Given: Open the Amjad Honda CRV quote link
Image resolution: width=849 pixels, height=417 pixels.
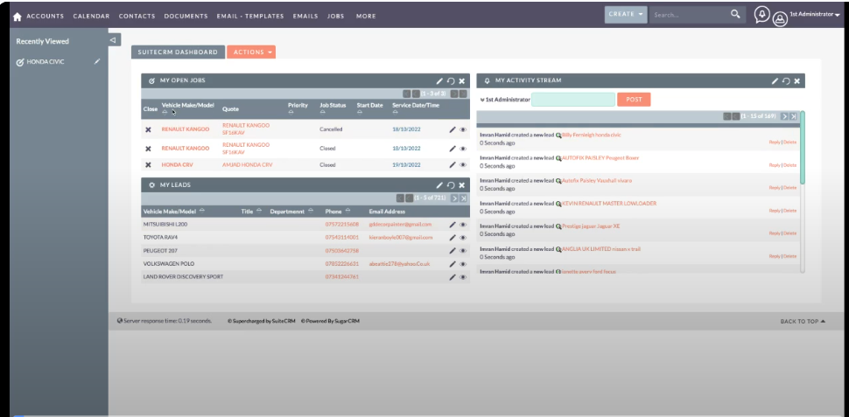Looking at the screenshot, I should 247,164.
